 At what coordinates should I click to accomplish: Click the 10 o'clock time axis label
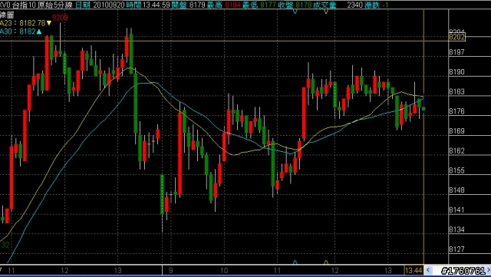tap(224, 270)
